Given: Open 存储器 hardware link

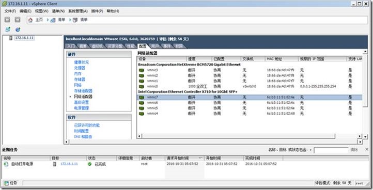Looking at the screenshot, I should click(80, 80).
